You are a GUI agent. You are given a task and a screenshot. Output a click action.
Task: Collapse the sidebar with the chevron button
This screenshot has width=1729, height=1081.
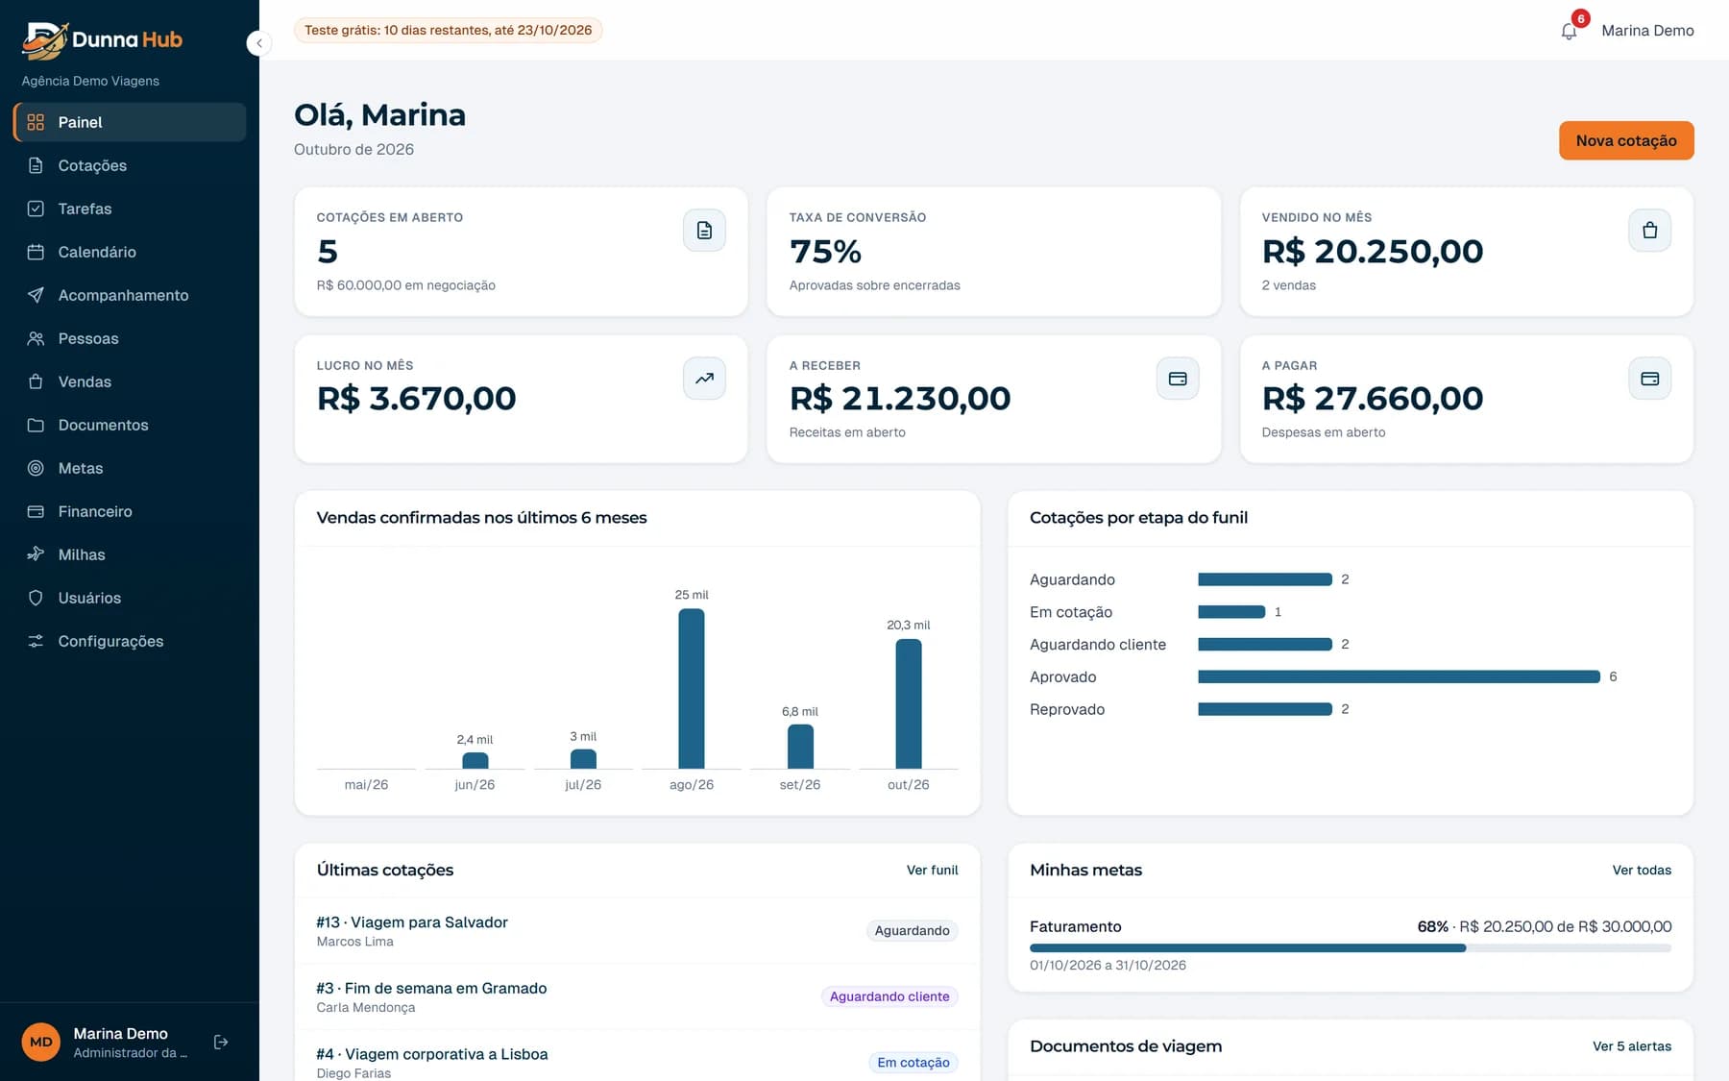click(259, 43)
